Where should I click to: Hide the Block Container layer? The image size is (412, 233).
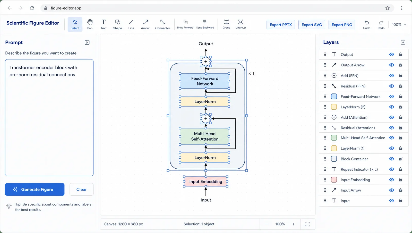coord(392,159)
